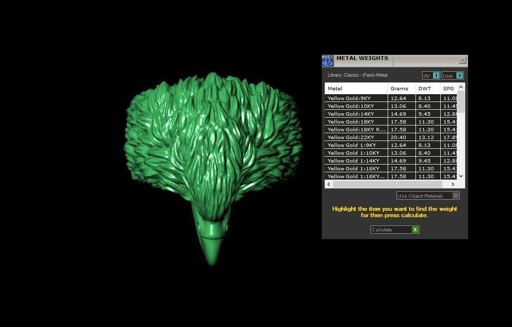Click the Metal Weights cone logo icon
The width and height of the screenshot is (512, 327).
(328, 61)
